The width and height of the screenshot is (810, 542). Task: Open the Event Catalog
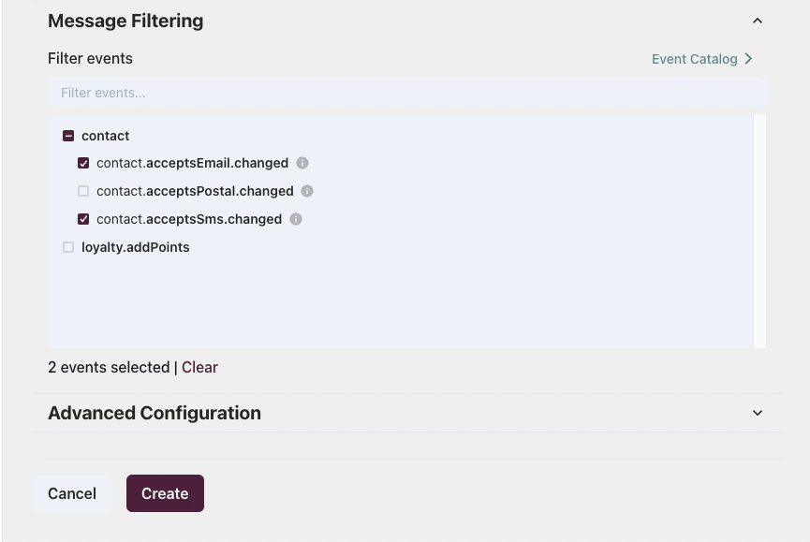coord(693,58)
